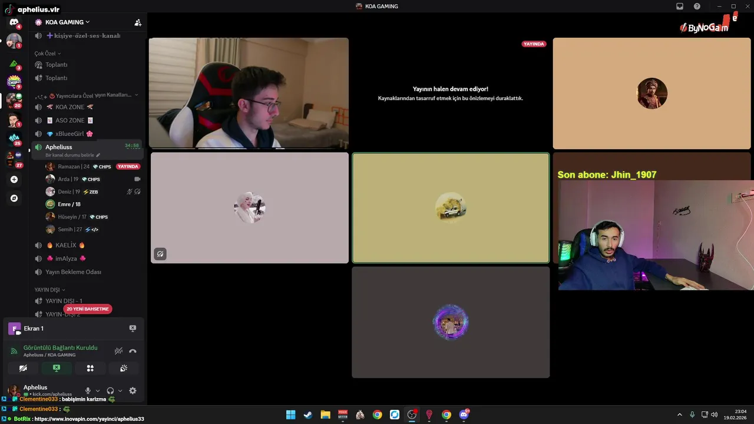Open the invite people icon beside KOA GAMING
Image resolution: width=754 pixels, height=424 pixels.
[138, 22]
